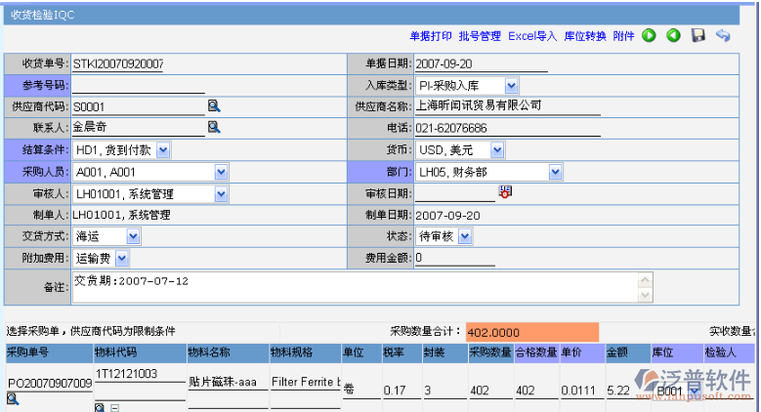Image resolution: width=761 pixels, height=412 pixels.
Task: Open contact person lookup magnifier icon
Action: click(214, 127)
